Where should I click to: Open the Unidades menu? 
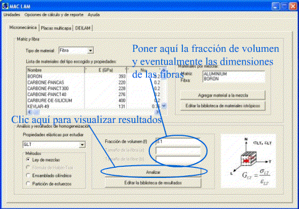click(x=12, y=14)
